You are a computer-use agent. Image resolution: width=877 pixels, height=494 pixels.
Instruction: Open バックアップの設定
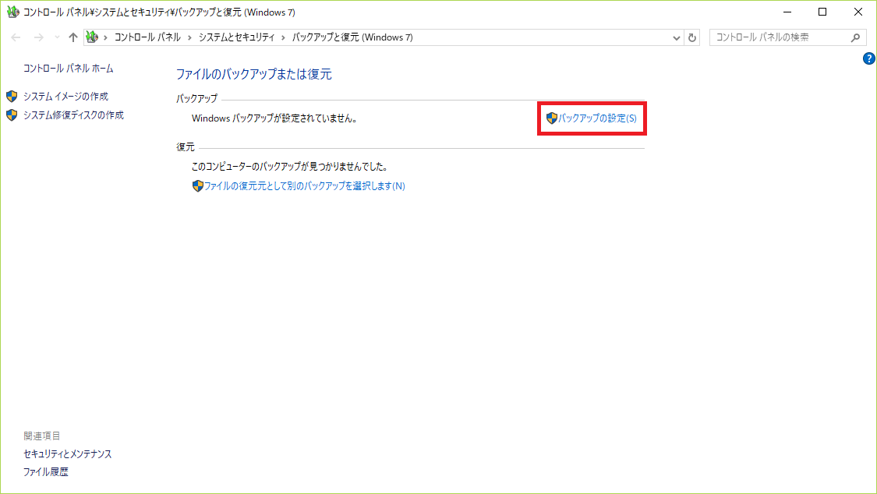(598, 118)
